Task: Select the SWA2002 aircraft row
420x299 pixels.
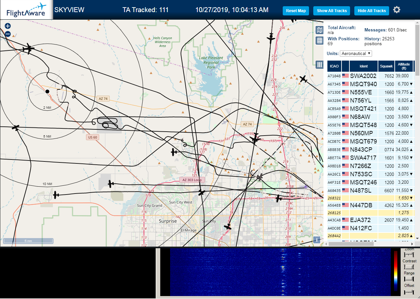Action: (x=370, y=76)
